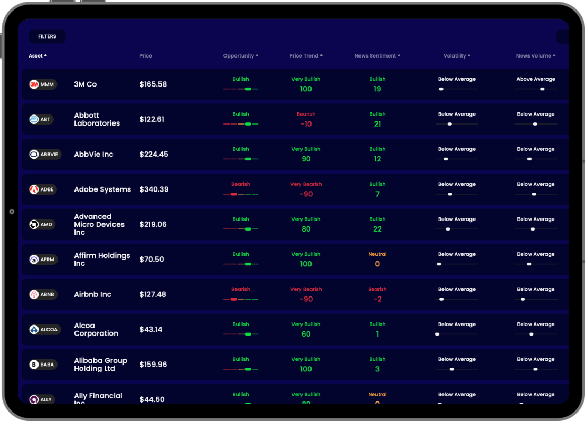Select the ALCOA ticker icon
Screen dimensions: 585x421
tap(44, 330)
